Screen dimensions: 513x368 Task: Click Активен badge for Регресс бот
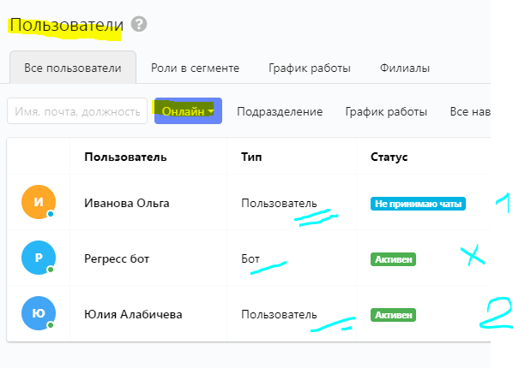(393, 259)
